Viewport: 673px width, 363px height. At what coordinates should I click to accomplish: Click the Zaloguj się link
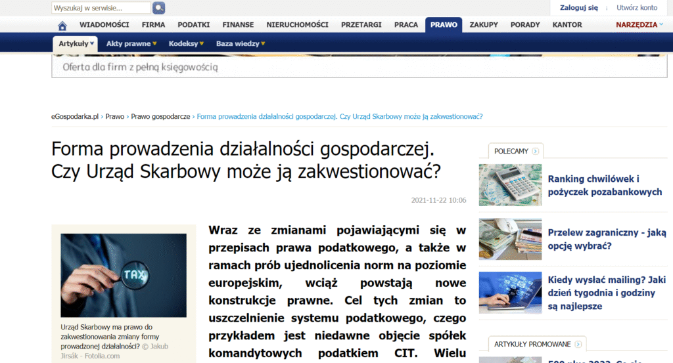tap(578, 8)
